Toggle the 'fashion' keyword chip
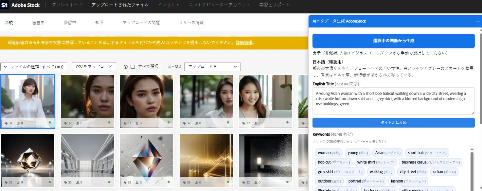 click(x=408, y=181)
